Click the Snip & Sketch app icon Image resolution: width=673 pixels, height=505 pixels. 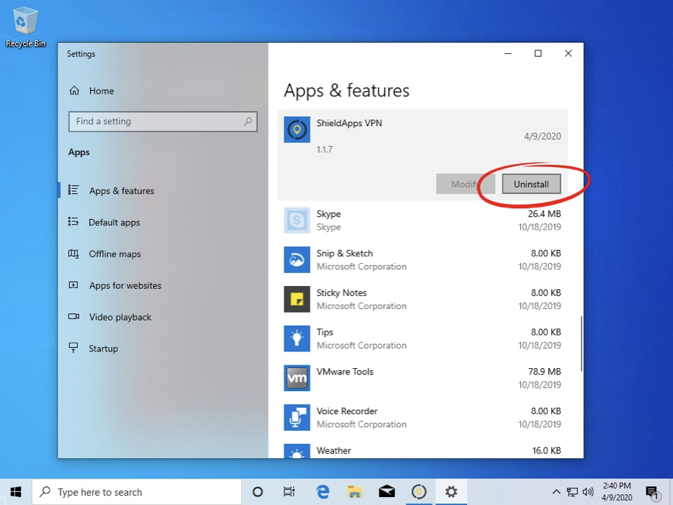tap(297, 260)
